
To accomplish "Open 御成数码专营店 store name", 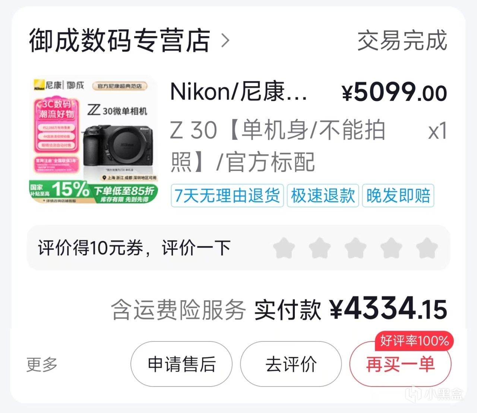I will tap(120, 40).
